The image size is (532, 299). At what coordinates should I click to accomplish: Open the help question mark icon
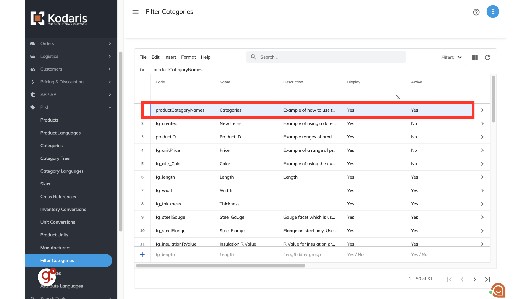[x=476, y=12]
